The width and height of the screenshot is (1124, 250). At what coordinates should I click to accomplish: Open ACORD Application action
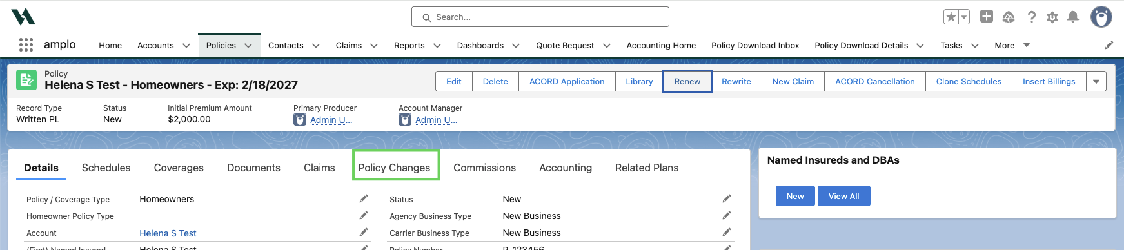pos(567,81)
